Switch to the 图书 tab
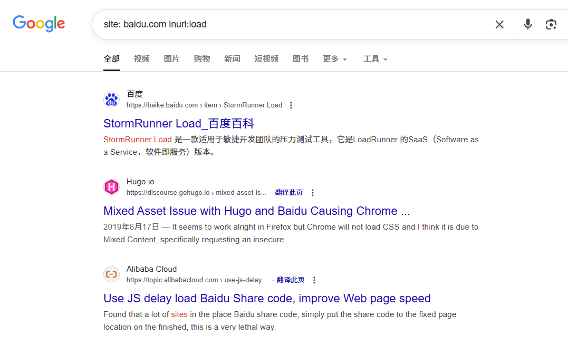568x346 pixels. [301, 59]
